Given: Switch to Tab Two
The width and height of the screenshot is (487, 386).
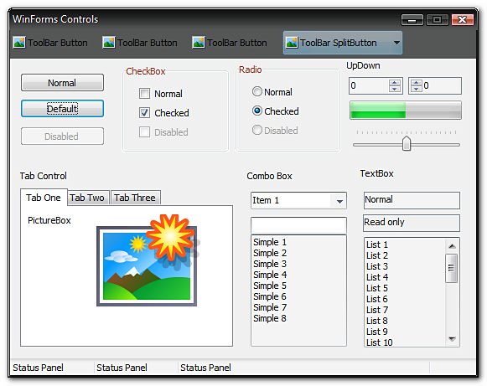Looking at the screenshot, I should coord(87,198).
